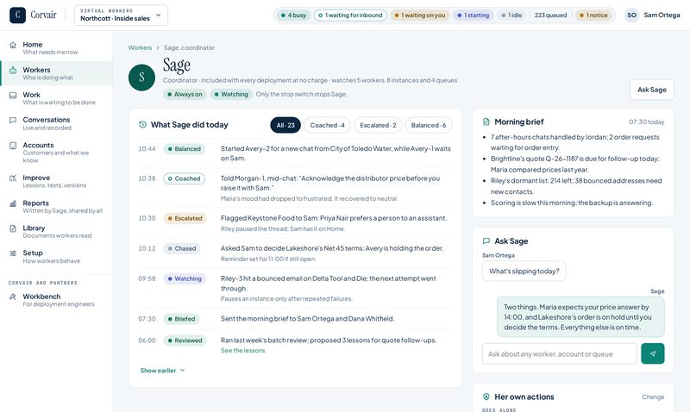Screen dimensions: 690x412
Task: Open See the lessons link
Action: tap(243, 351)
